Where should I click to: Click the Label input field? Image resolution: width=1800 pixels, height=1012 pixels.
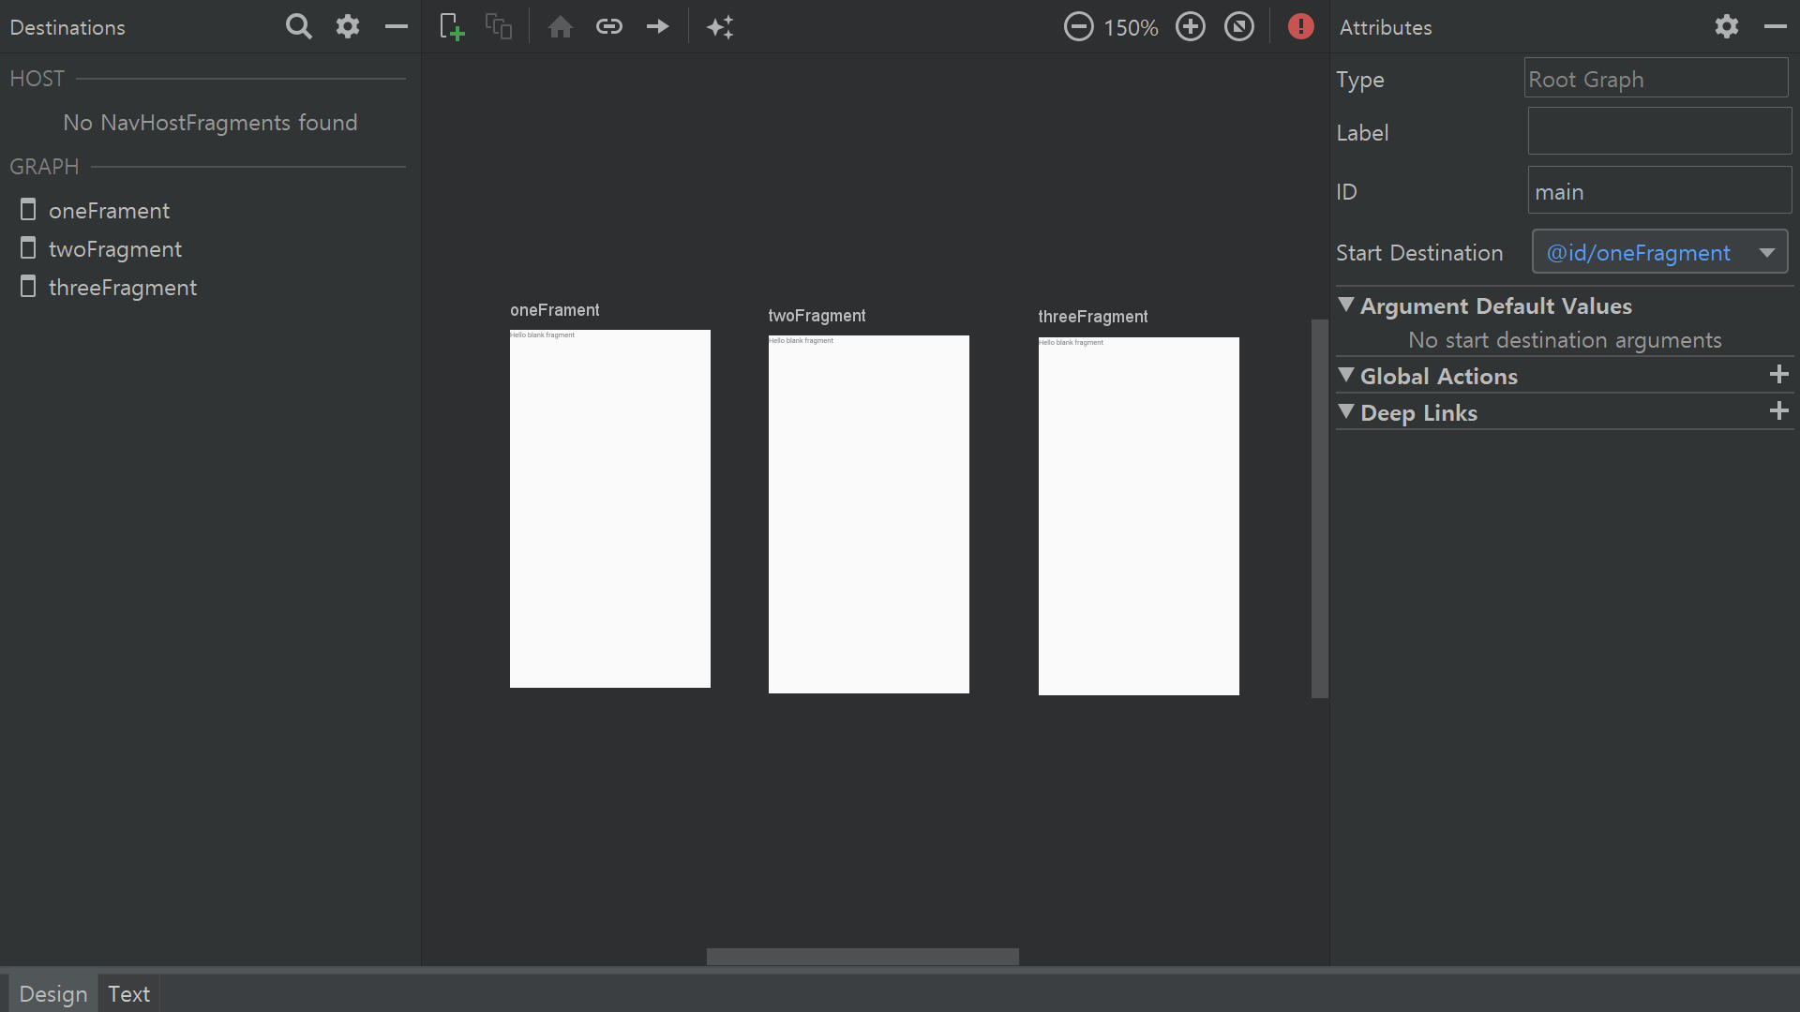pyautogui.click(x=1659, y=131)
